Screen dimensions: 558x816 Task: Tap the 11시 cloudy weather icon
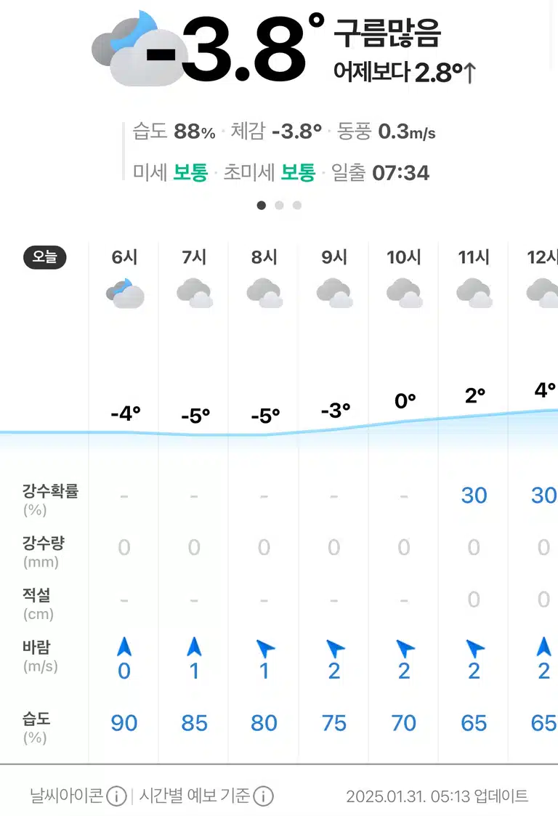click(x=474, y=293)
